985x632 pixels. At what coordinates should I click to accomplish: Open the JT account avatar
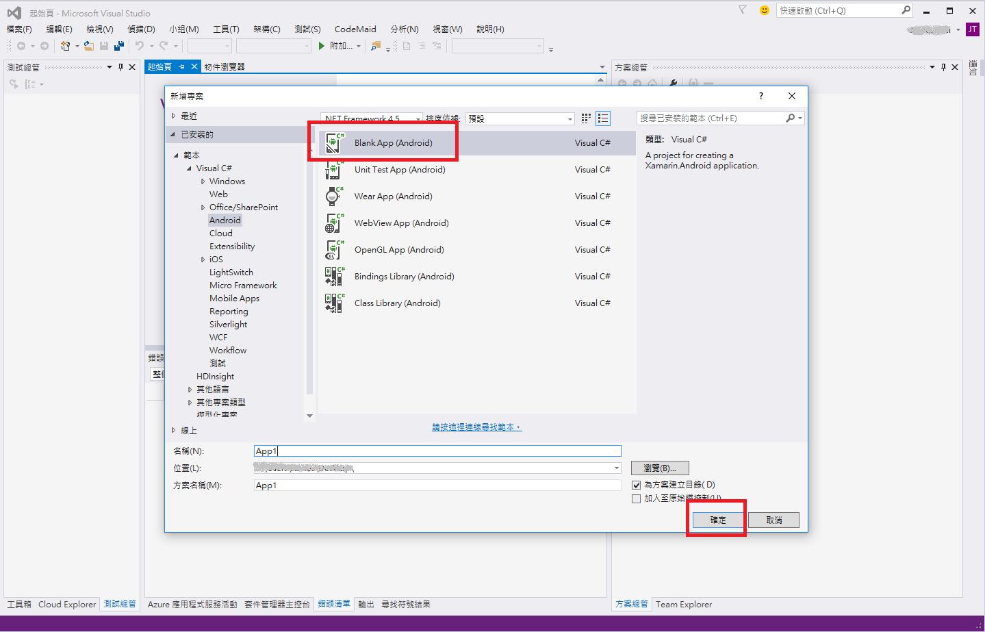point(972,29)
